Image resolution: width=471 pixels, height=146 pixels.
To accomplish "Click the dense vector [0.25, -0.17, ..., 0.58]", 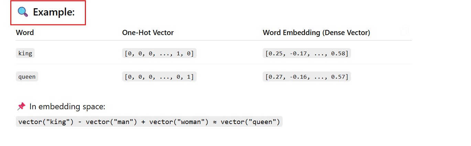I will click(x=307, y=53).
